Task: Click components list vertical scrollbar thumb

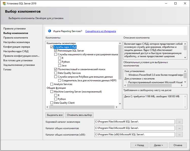Action: (120, 62)
